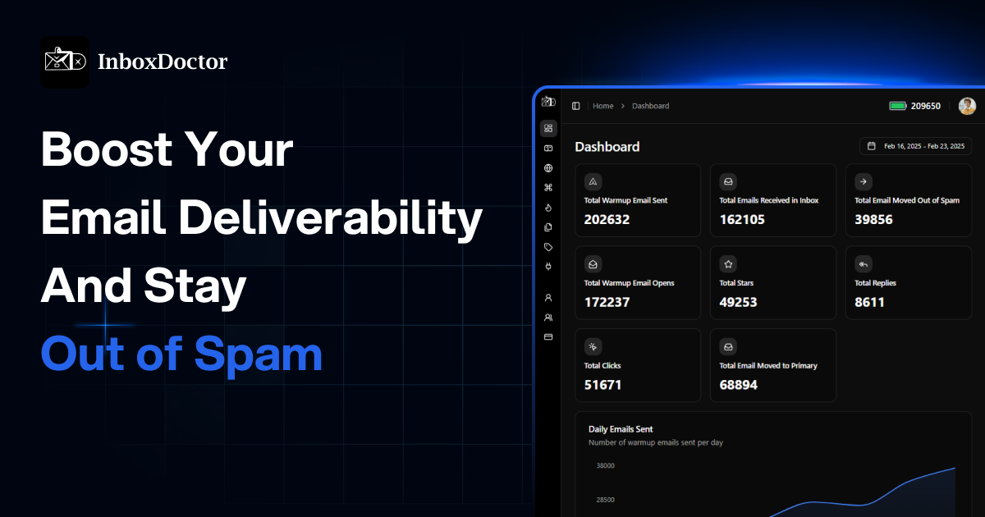This screenshot has width=985, height=517.
Task: Click the chart subtitle about warmup emails per day
Action: (656, 443)
